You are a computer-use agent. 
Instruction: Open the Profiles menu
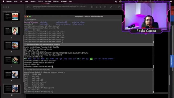click(48, 1)
